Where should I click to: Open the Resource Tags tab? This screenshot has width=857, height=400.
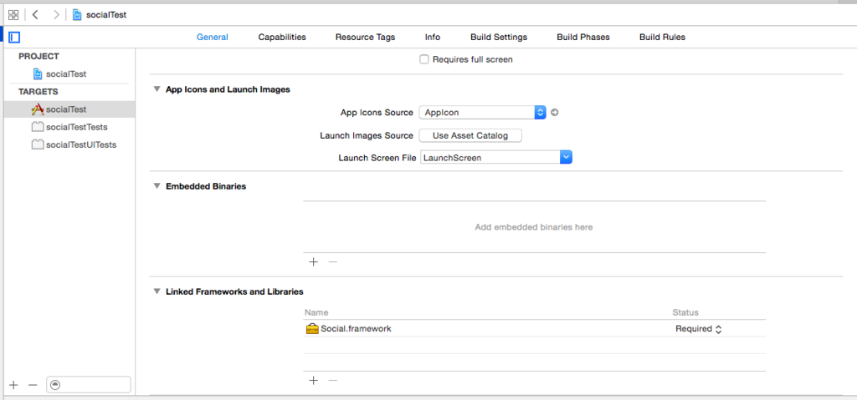click(365, 37)
